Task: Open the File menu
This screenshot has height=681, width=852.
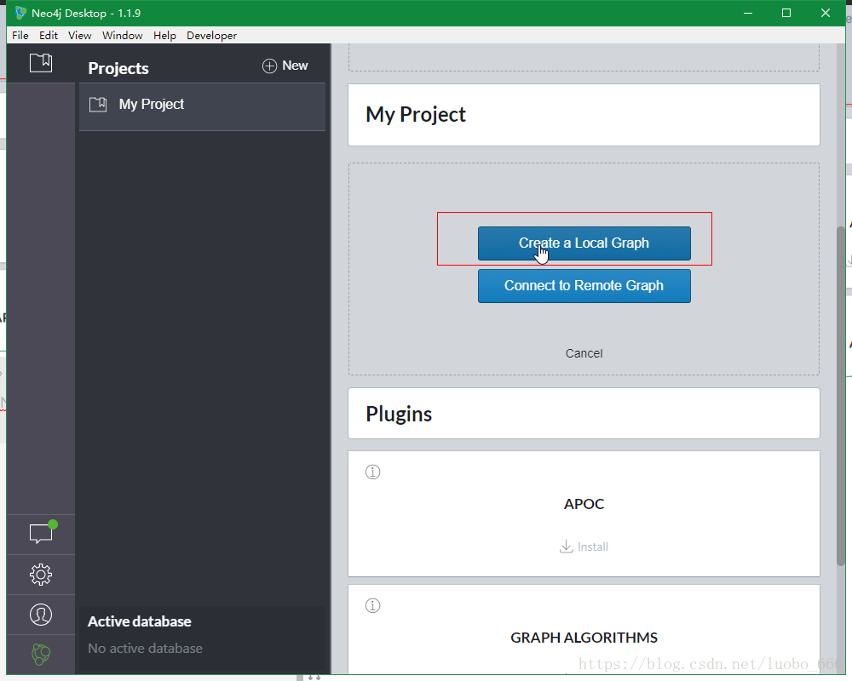Action: coord(20,35)
